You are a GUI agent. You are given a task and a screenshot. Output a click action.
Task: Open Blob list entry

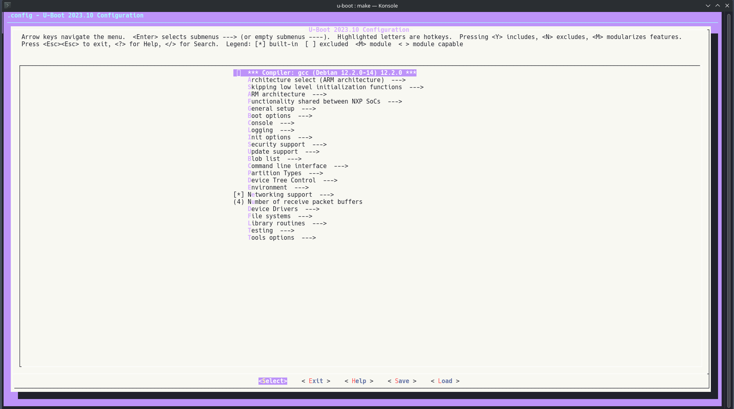[x=274, y=159]
